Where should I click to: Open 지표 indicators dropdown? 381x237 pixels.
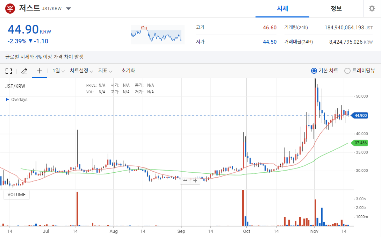105,71
